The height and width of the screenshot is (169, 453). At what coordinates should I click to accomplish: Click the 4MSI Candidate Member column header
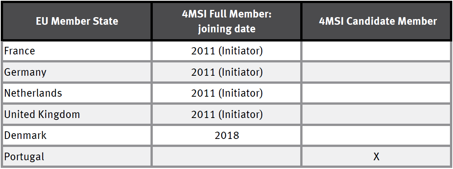click(378, 21)
